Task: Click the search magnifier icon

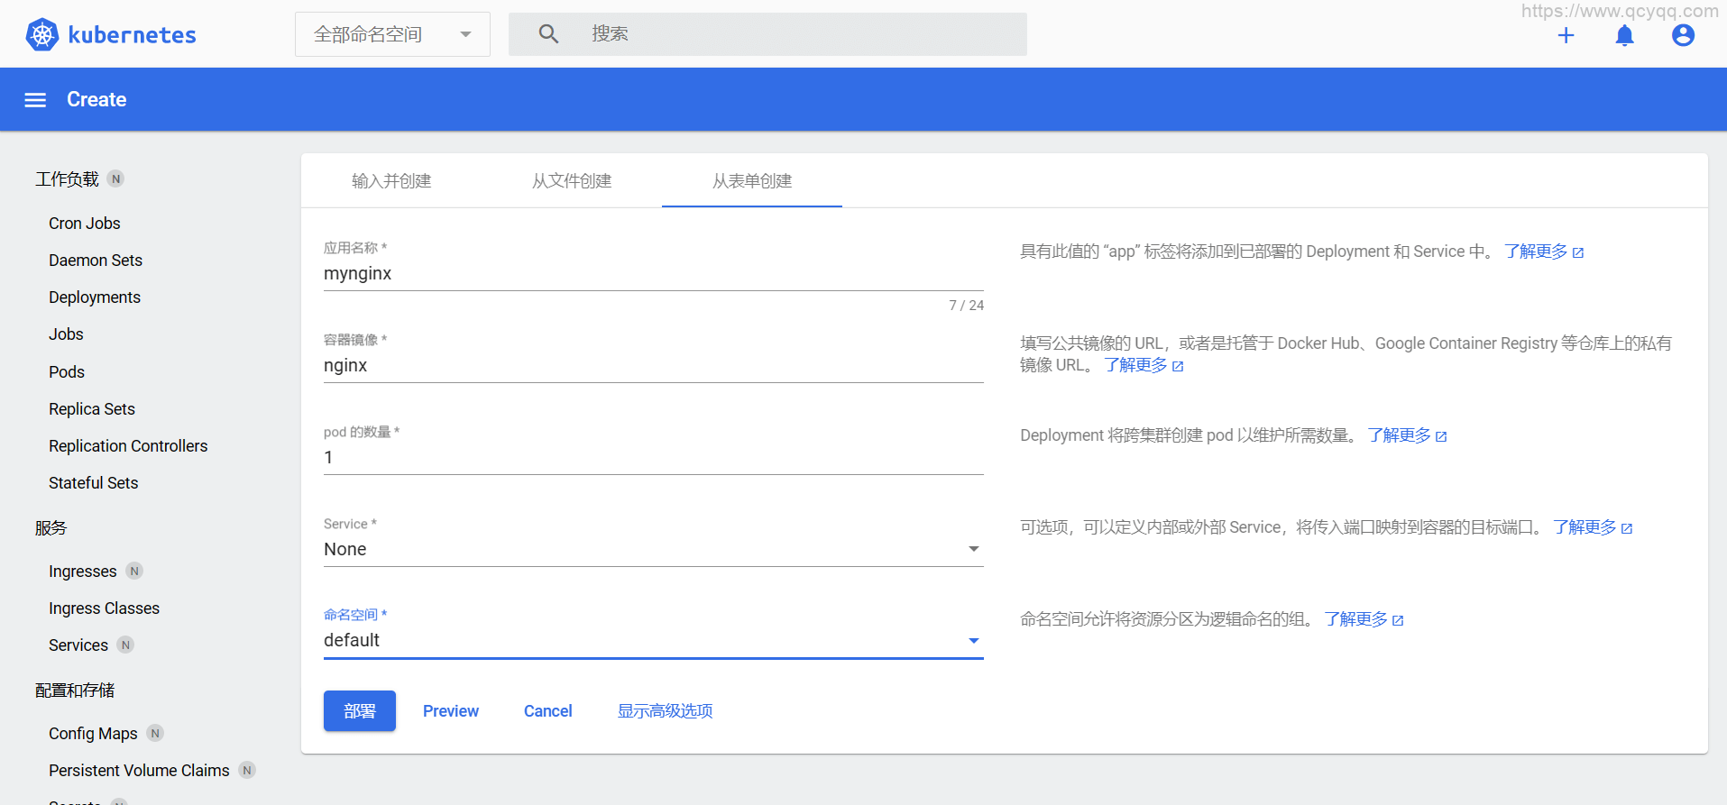Action: (x=548, y=34)
